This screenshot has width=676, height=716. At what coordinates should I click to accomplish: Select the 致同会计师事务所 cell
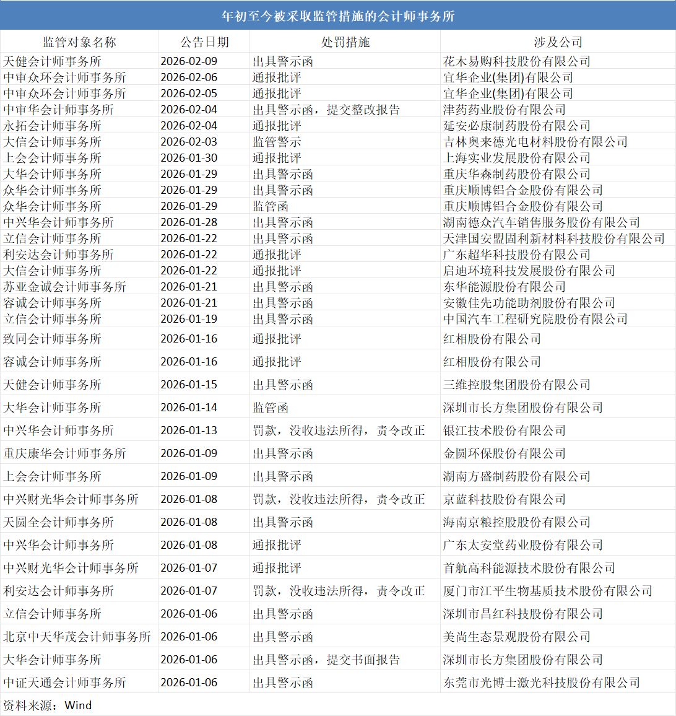[53, 339]
